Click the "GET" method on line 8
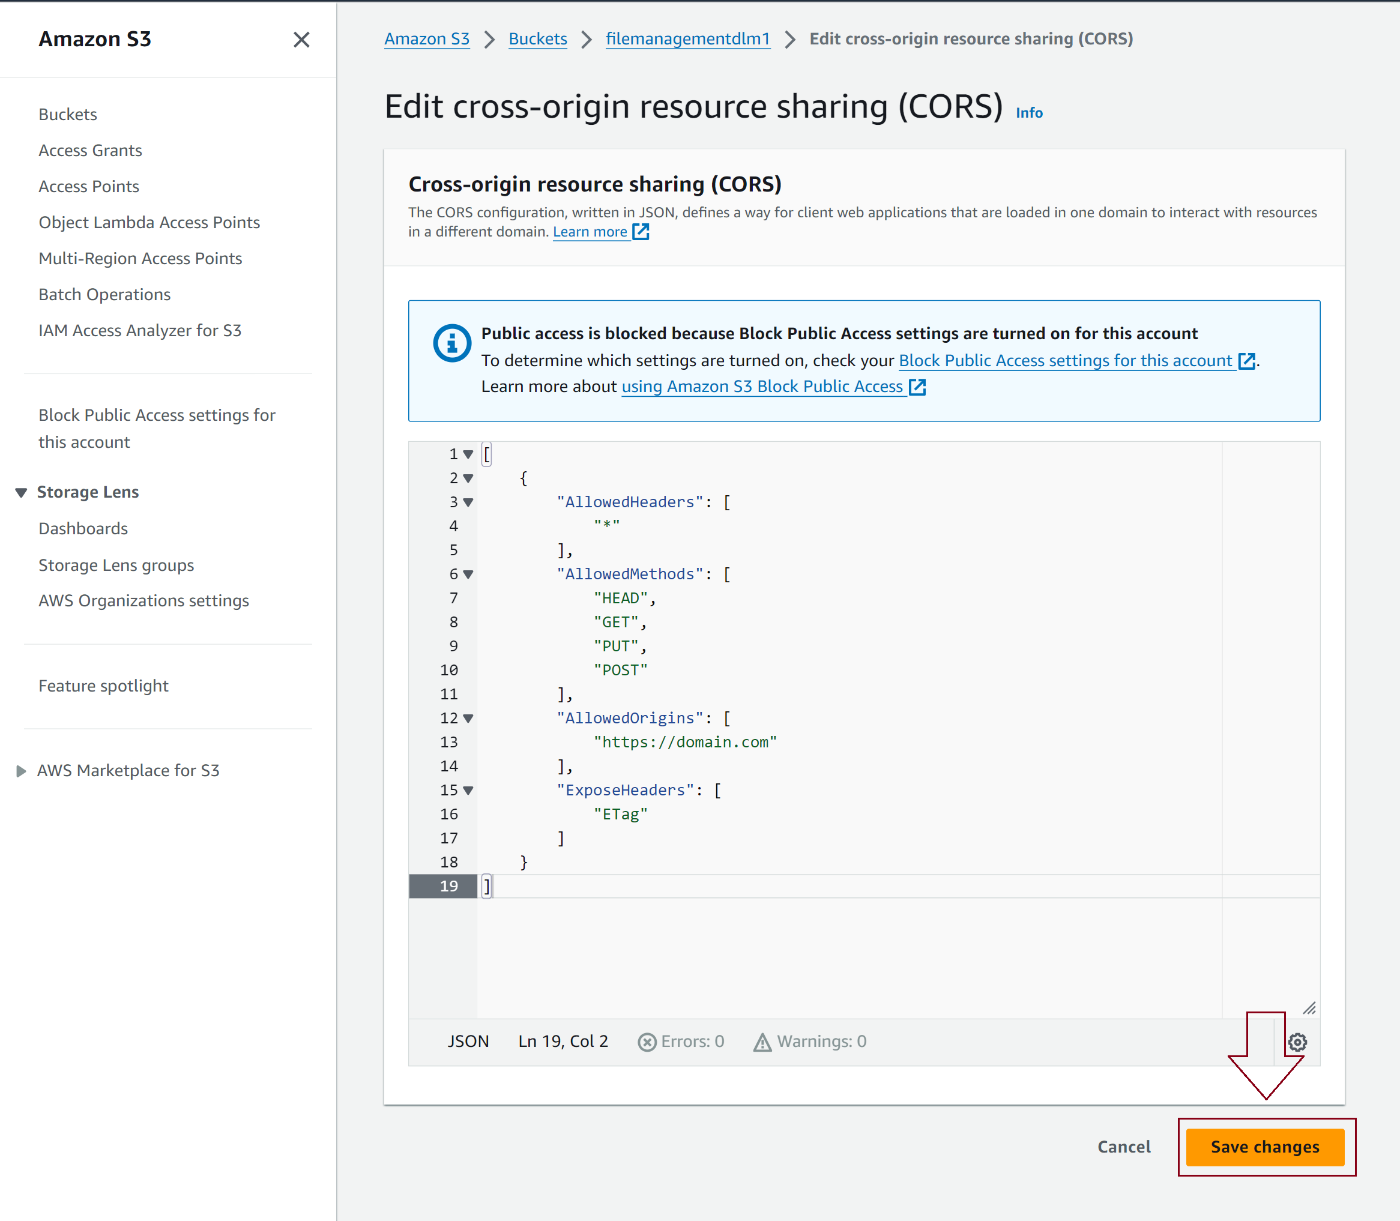The image size is (1400, 1221). pyautogui.click(x=616, y=622)
